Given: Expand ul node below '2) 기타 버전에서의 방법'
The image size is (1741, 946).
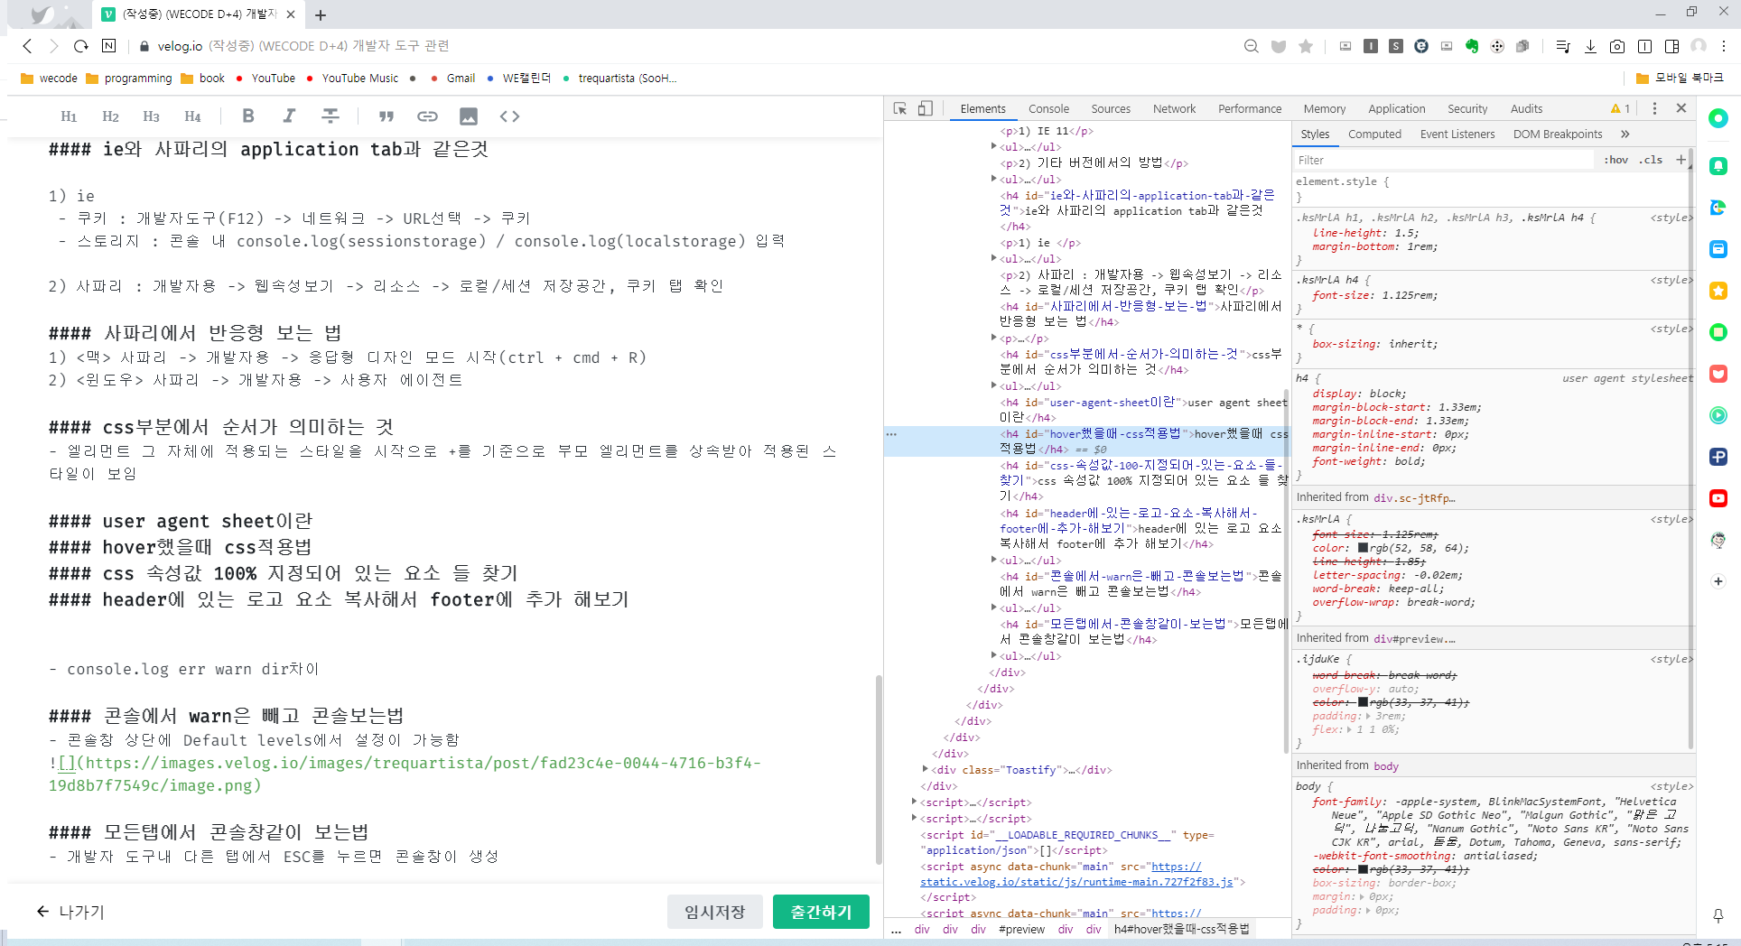Looking at the screenshot, I should (994, 179).
